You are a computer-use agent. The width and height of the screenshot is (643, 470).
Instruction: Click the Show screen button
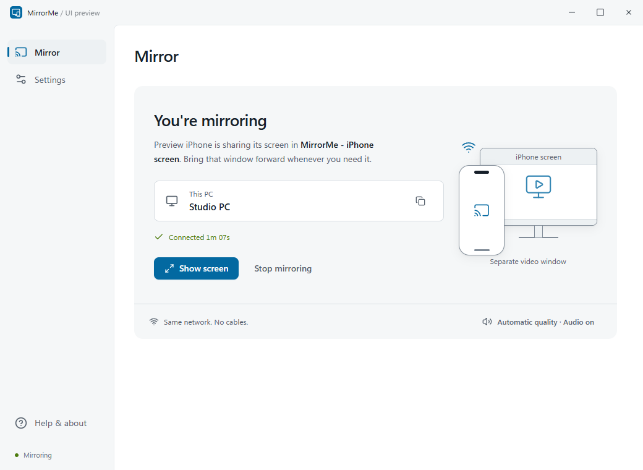point(196,268)
